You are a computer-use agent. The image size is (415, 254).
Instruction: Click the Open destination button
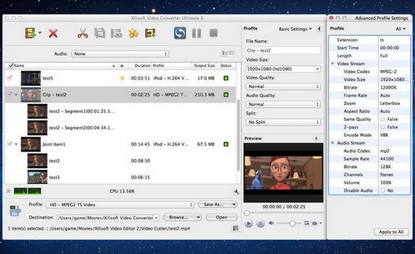coord(221,217)
